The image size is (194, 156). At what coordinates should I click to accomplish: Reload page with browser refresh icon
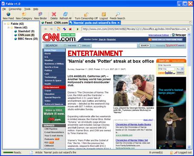64,29
